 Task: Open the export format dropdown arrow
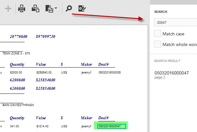point(56,8)
